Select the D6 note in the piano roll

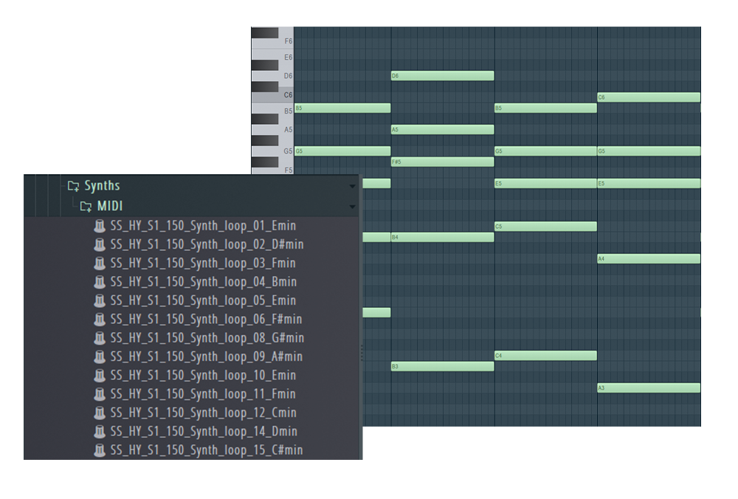pos(442,76)
